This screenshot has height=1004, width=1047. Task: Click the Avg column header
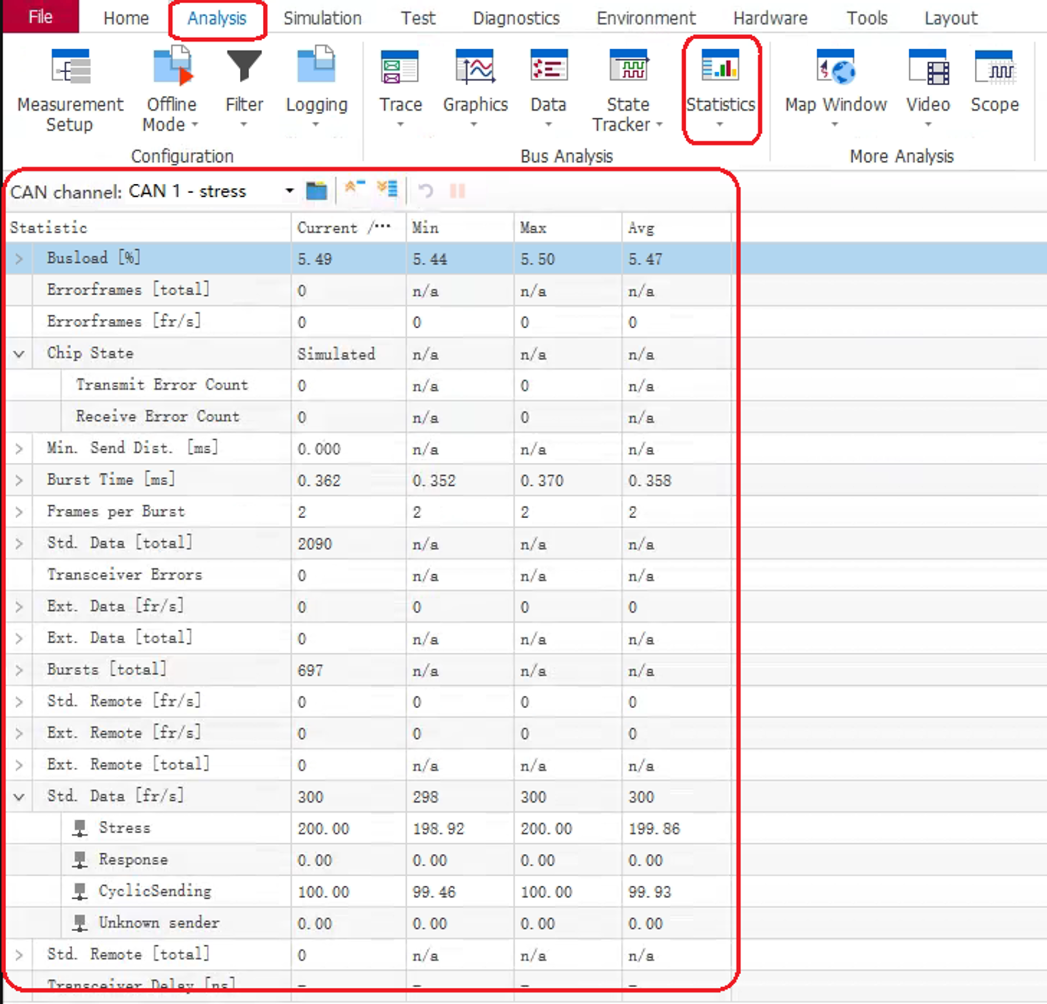pos(641,228)
